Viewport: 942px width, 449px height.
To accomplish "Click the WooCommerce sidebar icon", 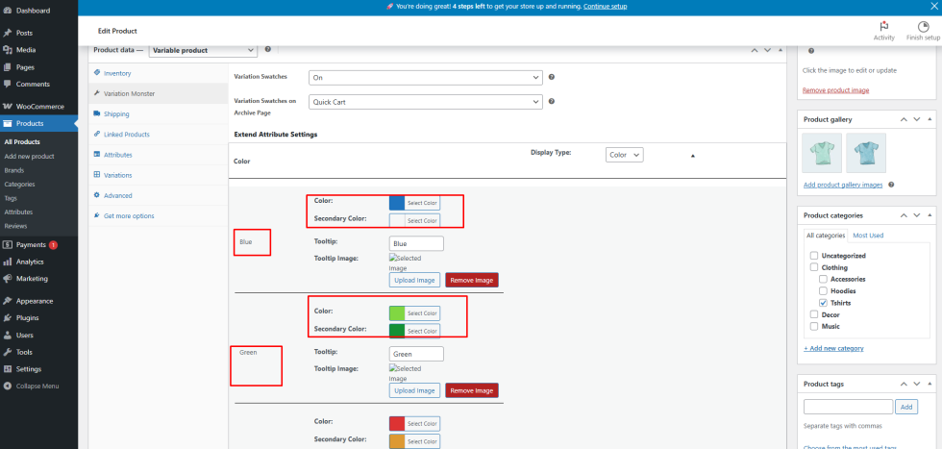I will (x=8, y=107).
